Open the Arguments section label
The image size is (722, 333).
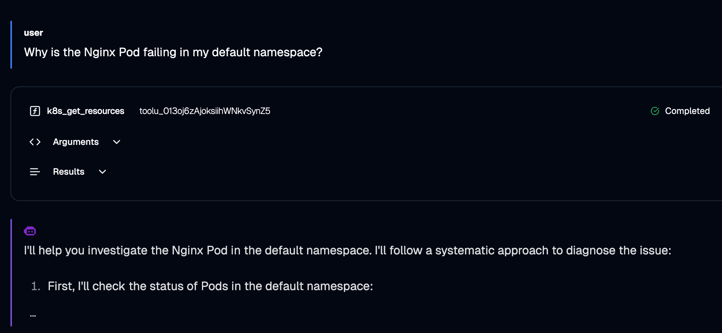76,142
